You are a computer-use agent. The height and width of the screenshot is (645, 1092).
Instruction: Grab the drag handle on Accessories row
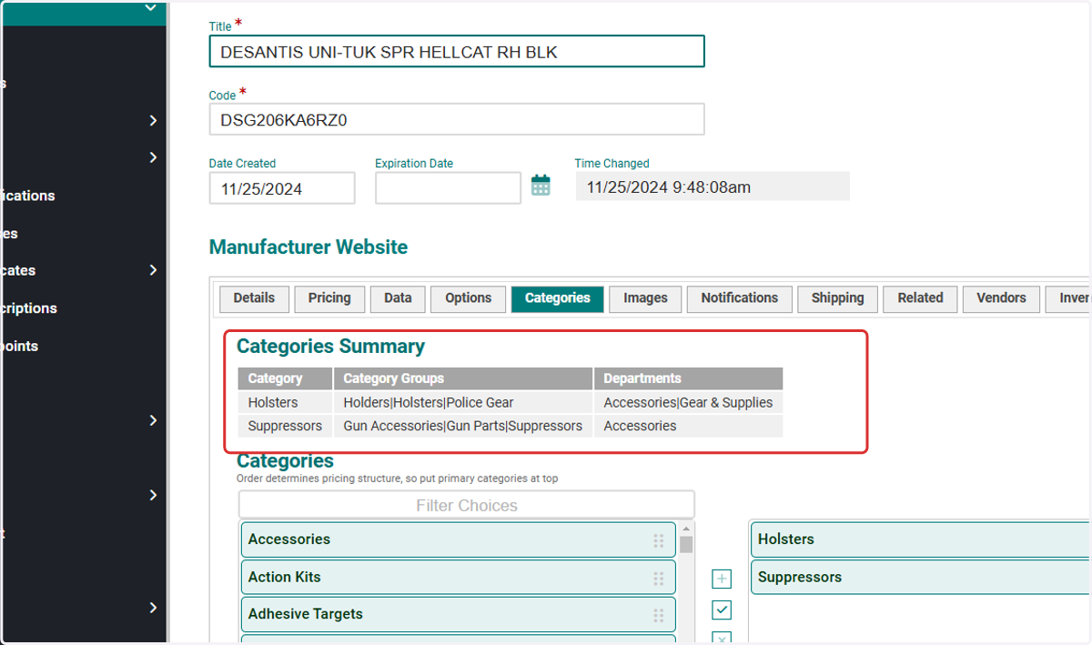[x=659, y=540]
